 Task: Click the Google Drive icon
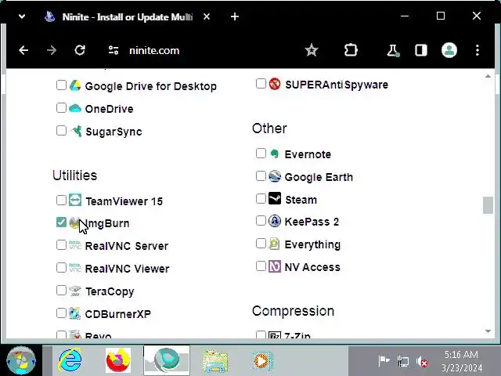75,85
